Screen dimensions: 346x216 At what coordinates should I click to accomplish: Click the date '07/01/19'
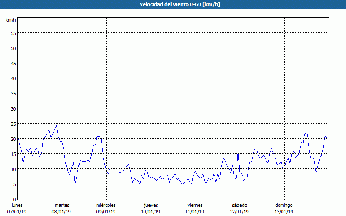17,212
